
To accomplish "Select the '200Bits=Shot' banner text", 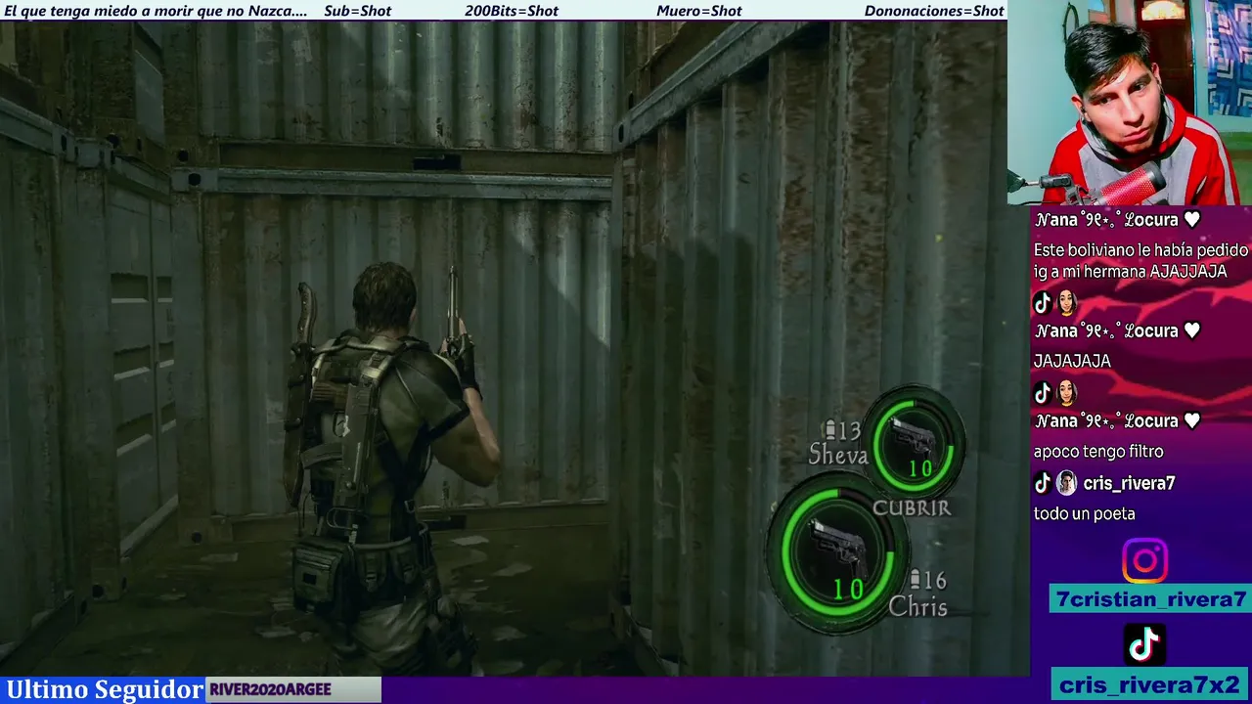I will [512, 11].
